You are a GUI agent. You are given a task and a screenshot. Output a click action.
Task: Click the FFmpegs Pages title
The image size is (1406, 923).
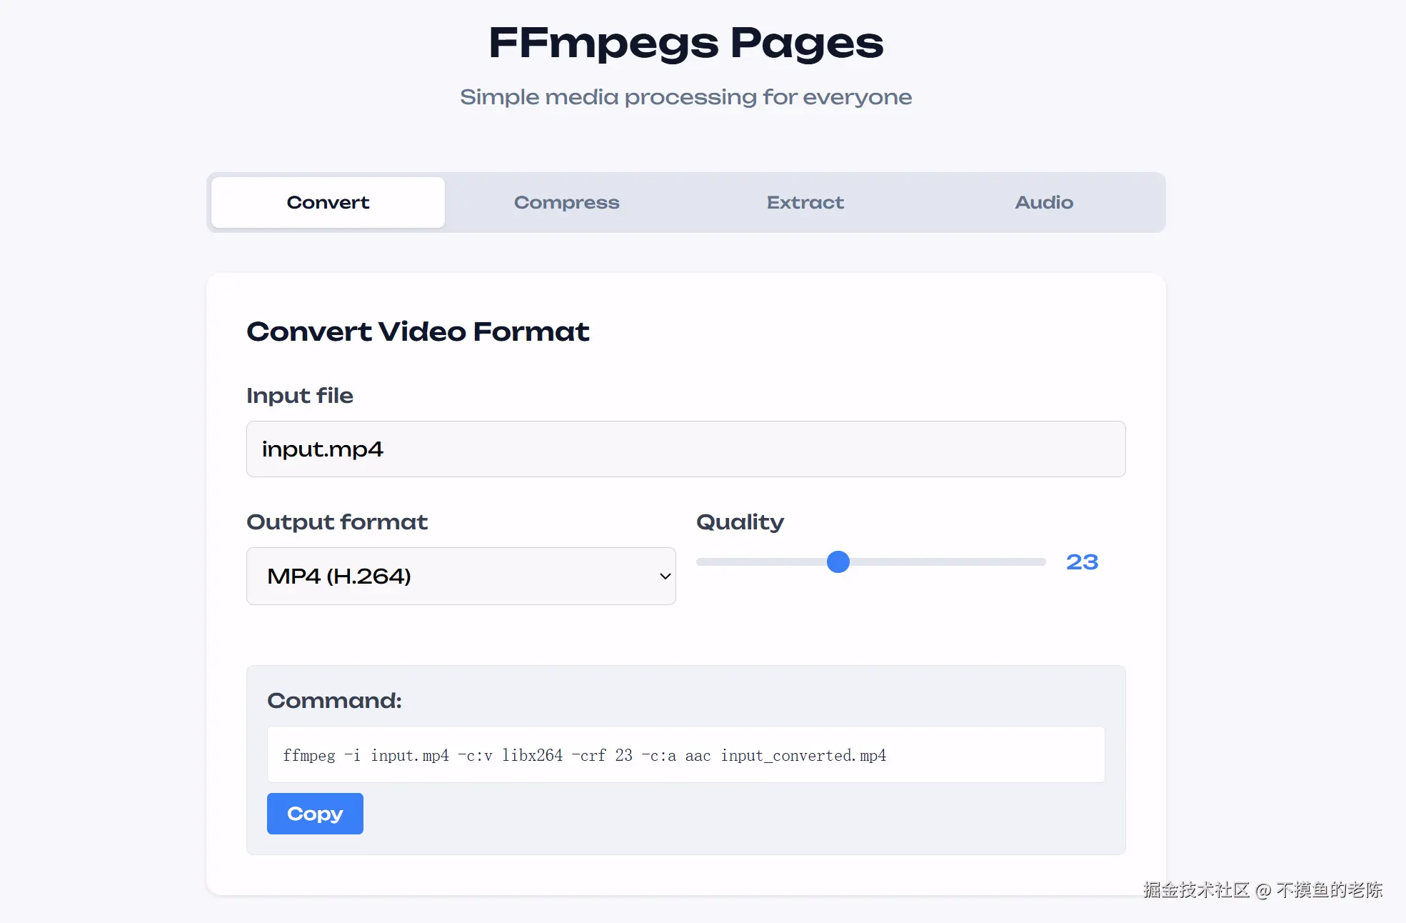pyautogui.click(x=686, y=43)
